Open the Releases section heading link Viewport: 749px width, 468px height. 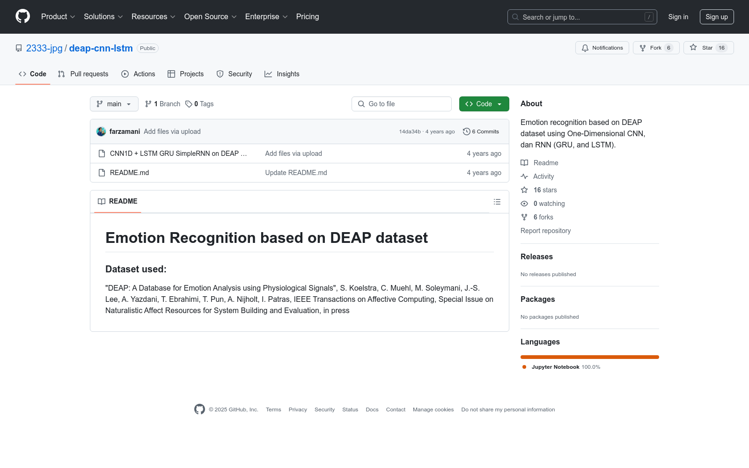click(x=536, y=256)
